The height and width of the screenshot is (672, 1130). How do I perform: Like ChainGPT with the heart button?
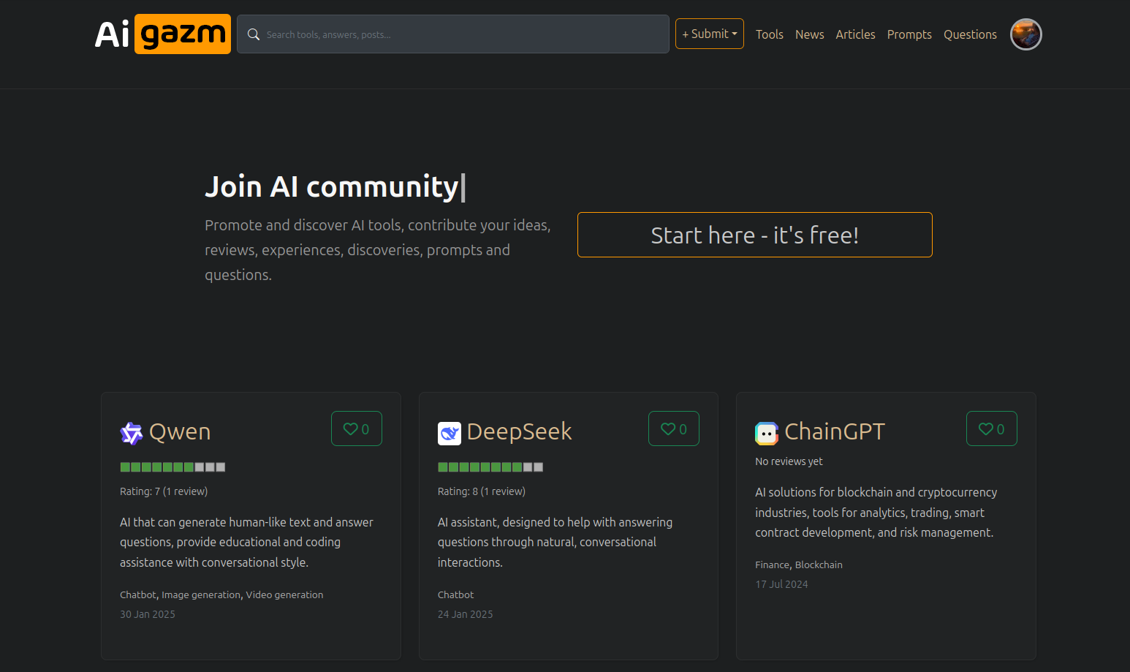pyautogui.click(x=992, y=429)
